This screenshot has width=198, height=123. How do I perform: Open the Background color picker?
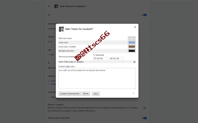132,51
